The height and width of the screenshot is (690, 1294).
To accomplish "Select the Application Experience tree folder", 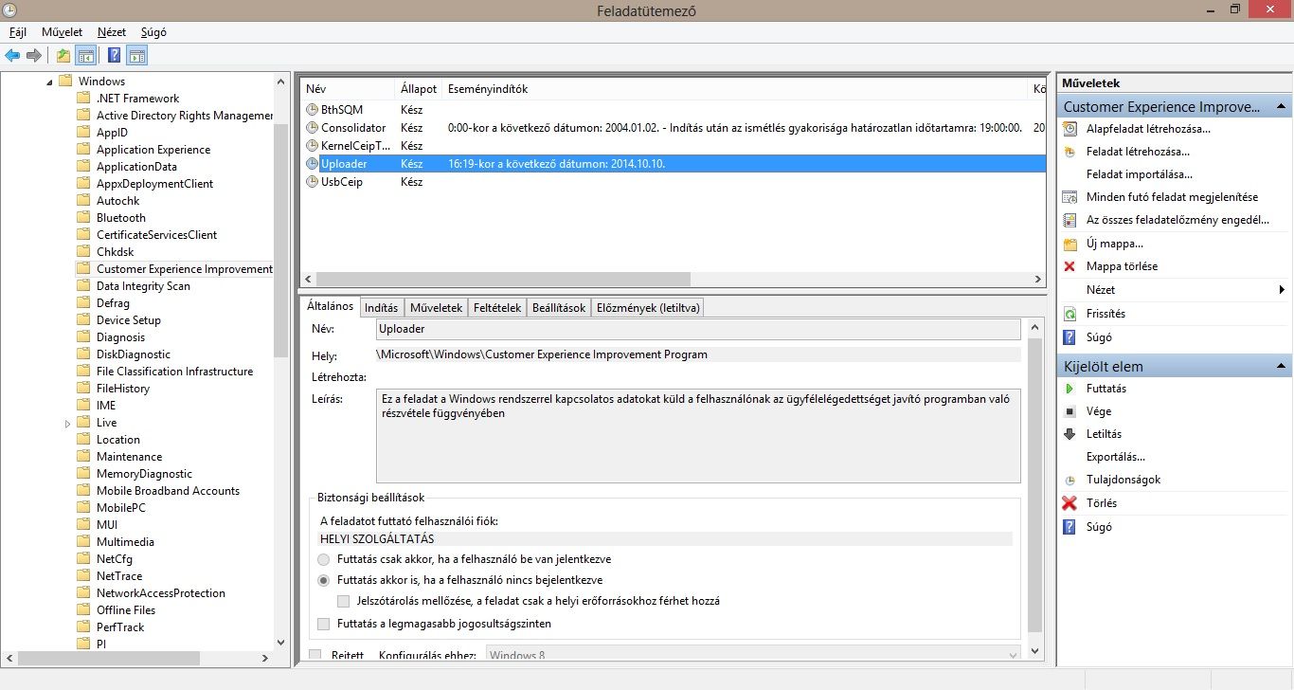I will point(153,150).
